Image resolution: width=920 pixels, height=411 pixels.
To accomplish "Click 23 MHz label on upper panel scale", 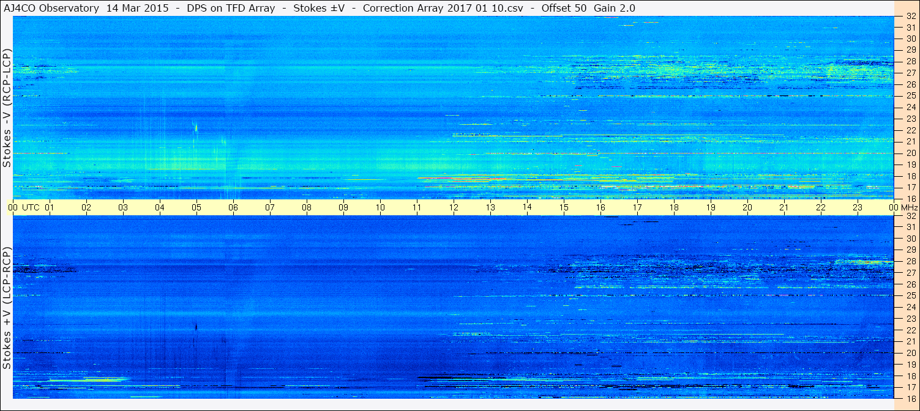I will 911,119.
